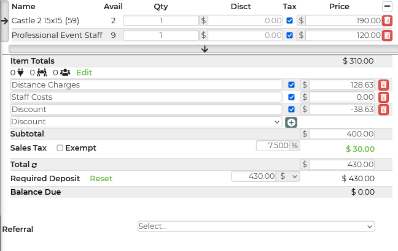Expand the item list down-arrow bar

coord(205,49)
